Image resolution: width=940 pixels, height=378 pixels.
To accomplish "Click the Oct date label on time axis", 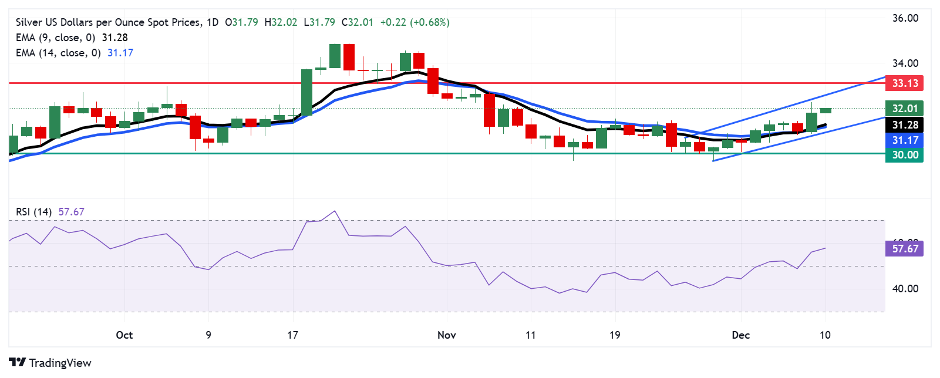I will (x=124, y=335).
